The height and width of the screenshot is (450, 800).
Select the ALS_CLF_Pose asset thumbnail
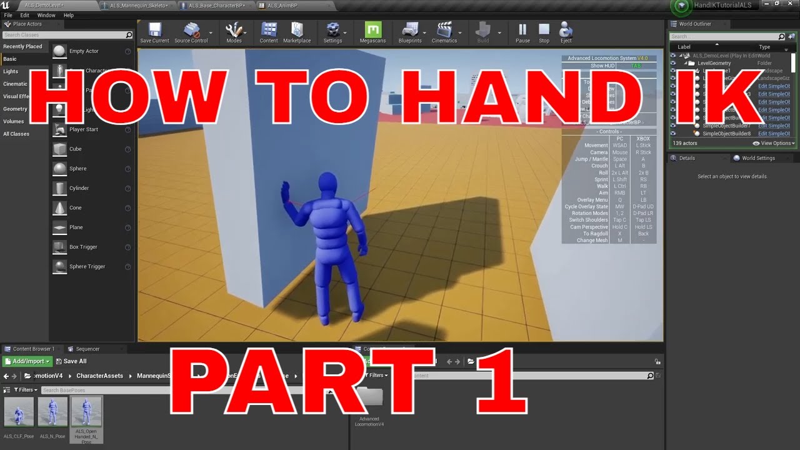(19, 412)
